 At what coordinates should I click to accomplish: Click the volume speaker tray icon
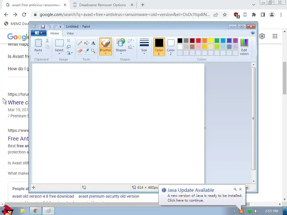256,211
